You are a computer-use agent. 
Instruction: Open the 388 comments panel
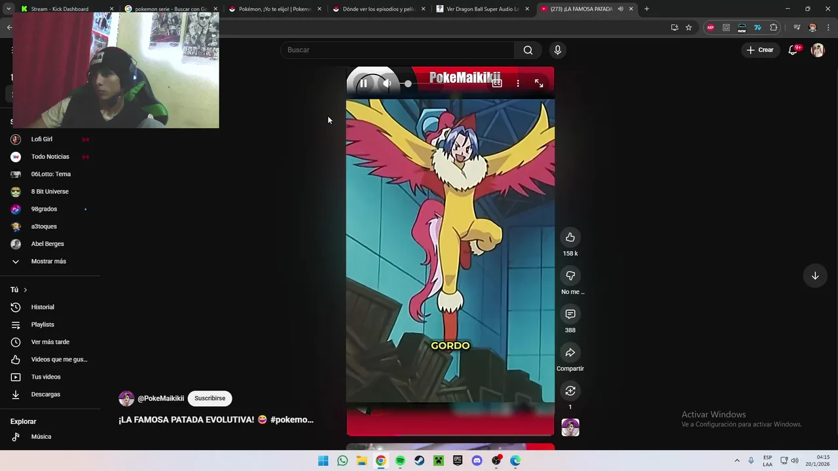(x=570, y=314)
